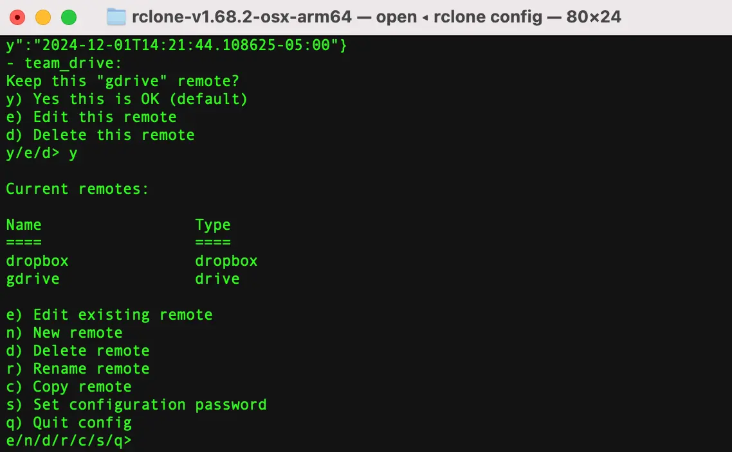The width and height of the screenshot is (732, 452).
Task: Click the 'Delete this remote' line
Action: (100, 135)
